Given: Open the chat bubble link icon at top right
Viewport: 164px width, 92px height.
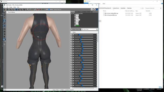Looking at the screenshot, I should (x=92, y=9).
